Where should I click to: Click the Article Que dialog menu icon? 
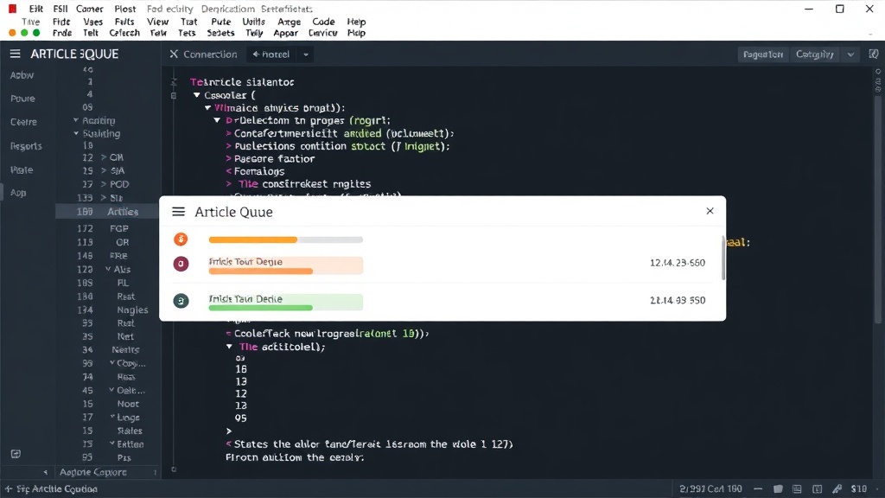[x=178, y=212]
